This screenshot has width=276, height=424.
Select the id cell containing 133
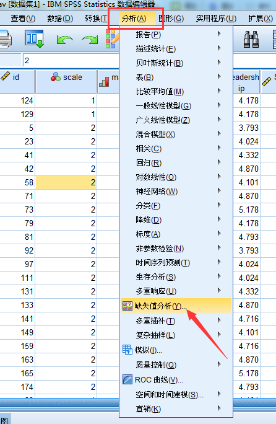point(17,305)
